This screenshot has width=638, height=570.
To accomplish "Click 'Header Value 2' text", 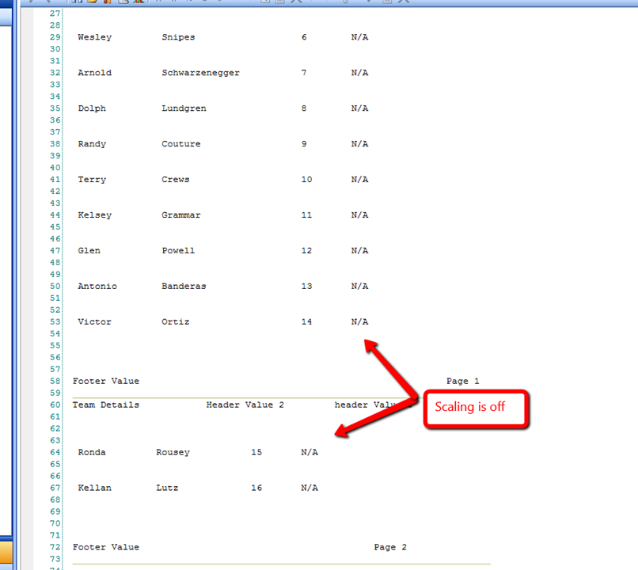I will (x=245, y=405).
